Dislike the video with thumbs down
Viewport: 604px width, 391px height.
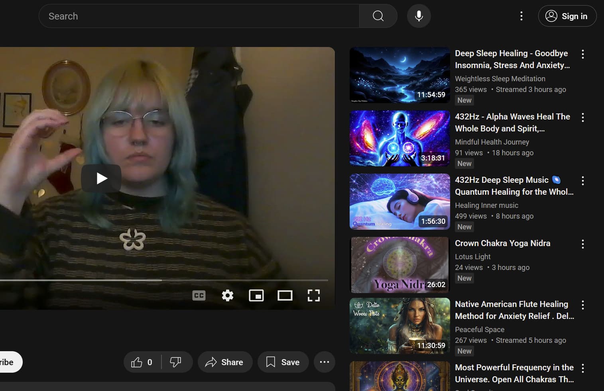175,362
